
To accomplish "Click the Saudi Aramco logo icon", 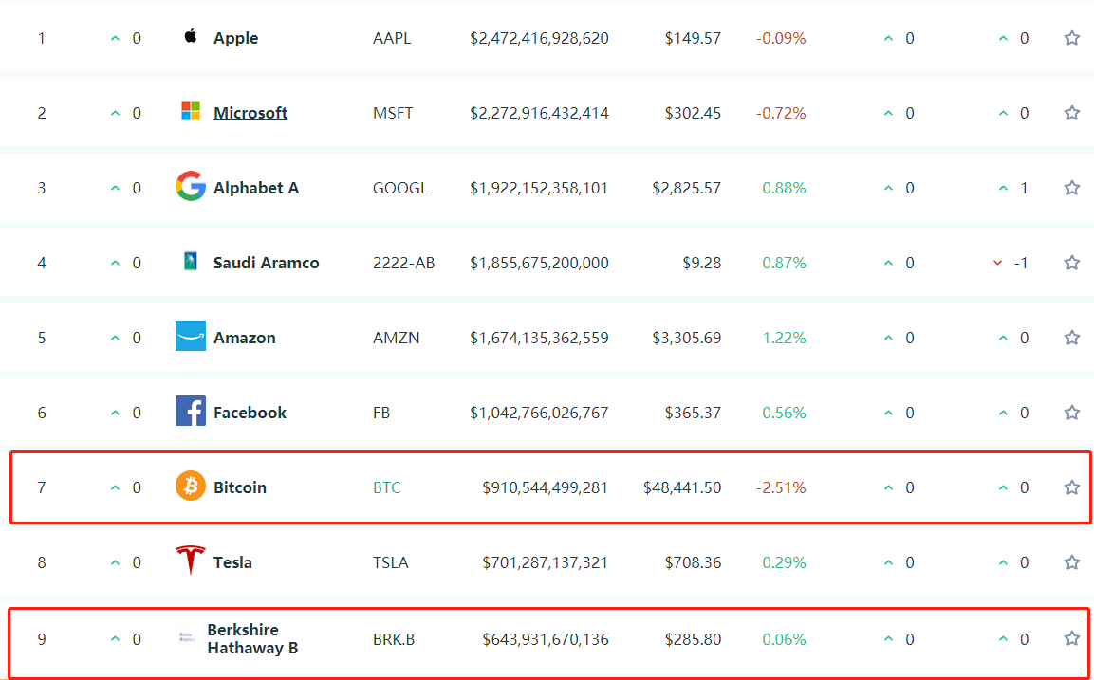I will (191, 262).
